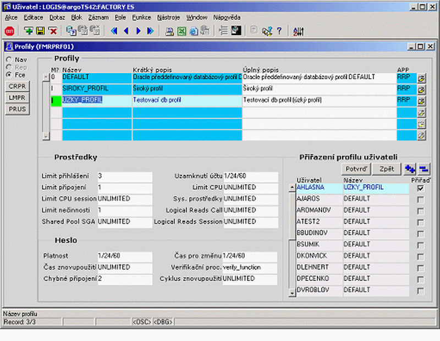Click the Limit přihlášení field showing 3
Image resolution: width=440 pixels, height=341 pixels.
[125, 176]
